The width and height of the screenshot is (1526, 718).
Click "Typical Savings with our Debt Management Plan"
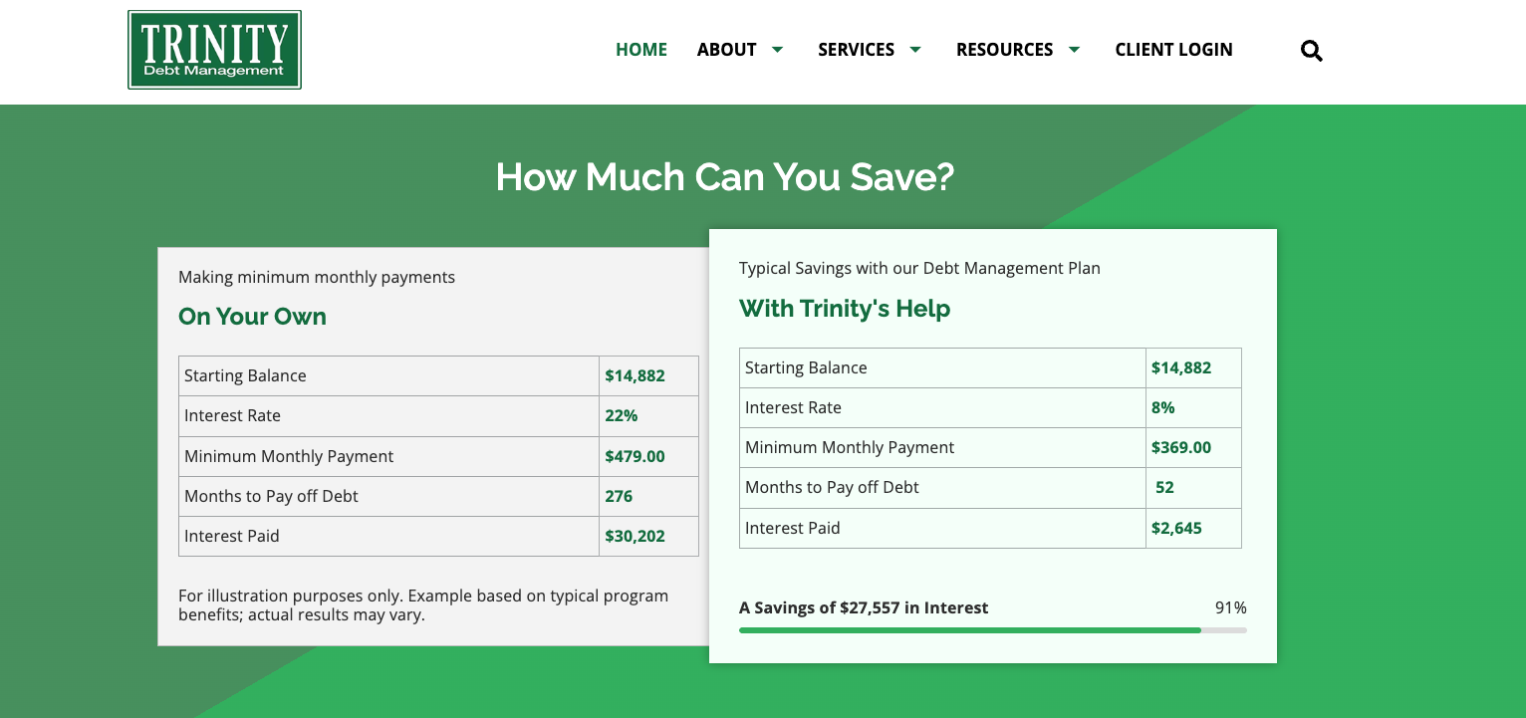pyautogui.click(x=919, y=268)
